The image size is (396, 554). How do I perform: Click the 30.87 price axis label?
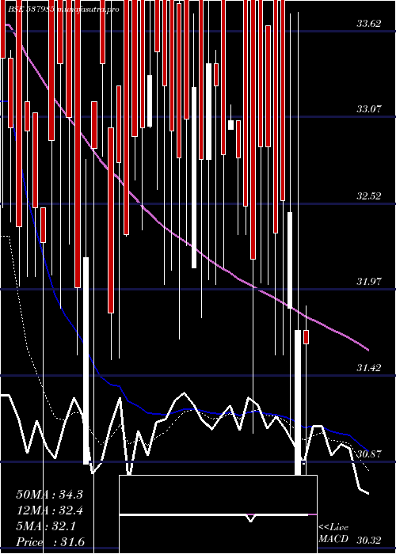(369, 454)
